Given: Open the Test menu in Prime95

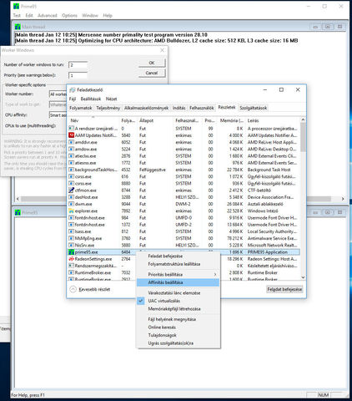Looking at the screenshot, I should pyautogui.click(x=17, y=15).
